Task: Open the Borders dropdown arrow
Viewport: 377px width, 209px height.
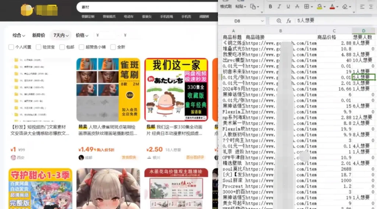Action: point(311,7)
